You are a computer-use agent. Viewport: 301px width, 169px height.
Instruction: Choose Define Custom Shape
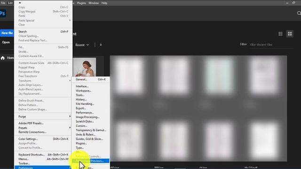(x=43, y=109)
